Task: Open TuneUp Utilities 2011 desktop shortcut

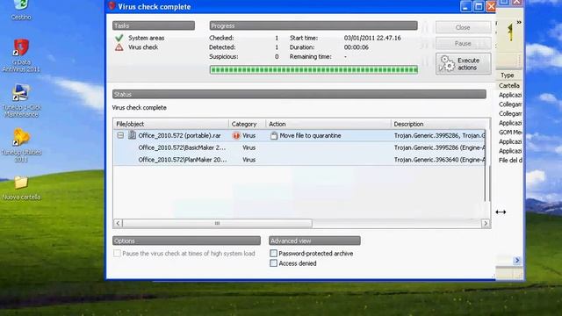Action: (x=21, y=145)
